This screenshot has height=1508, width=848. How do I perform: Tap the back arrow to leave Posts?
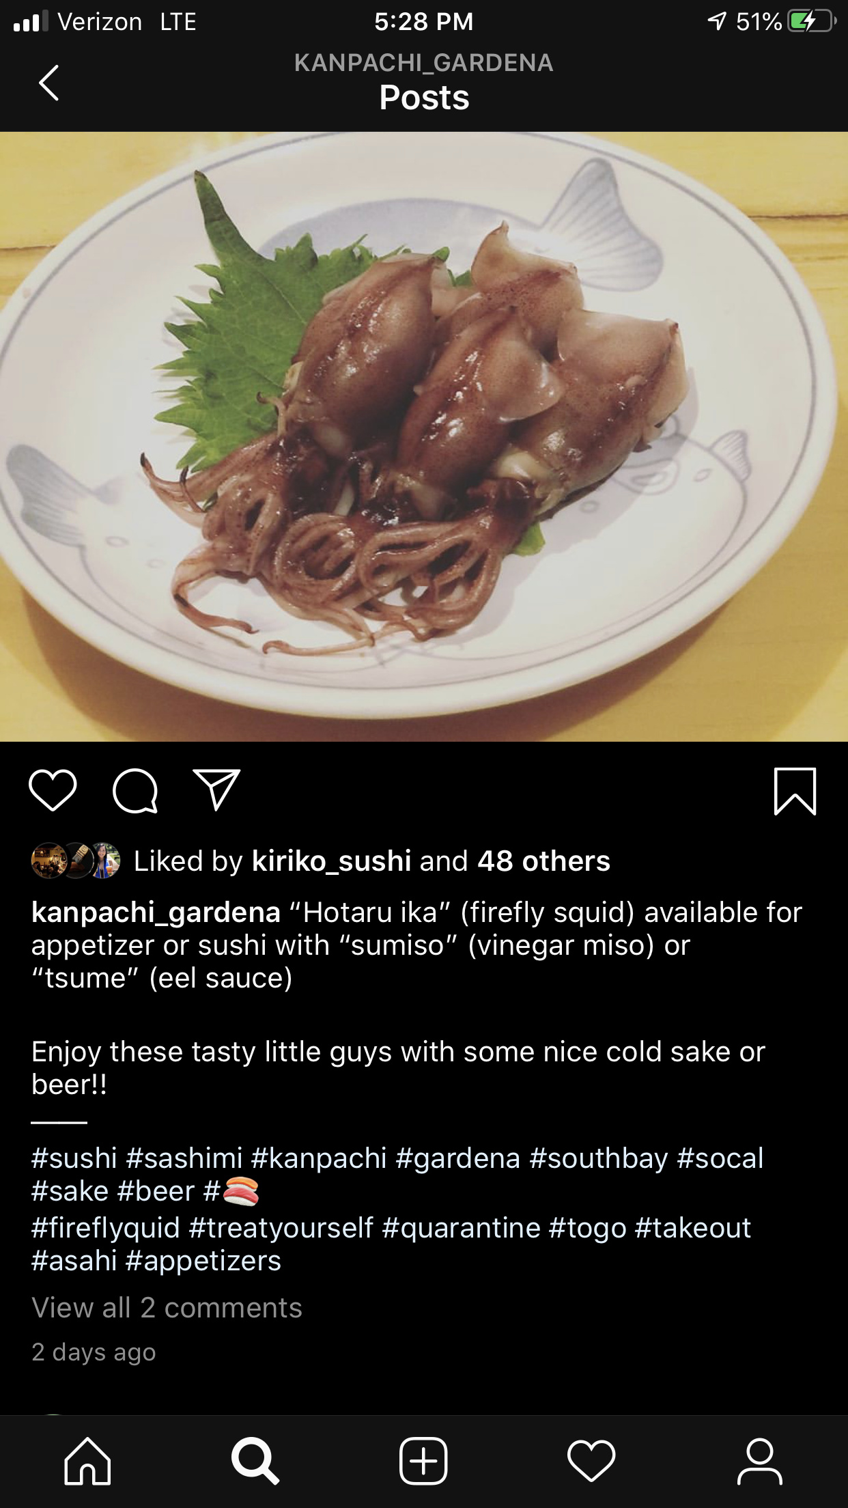(49, 83)
